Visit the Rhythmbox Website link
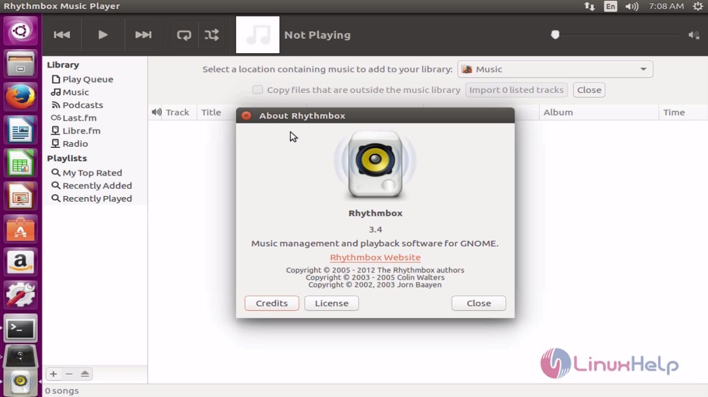The width and height of the screenshot is (708, 397). pos(375,257)
